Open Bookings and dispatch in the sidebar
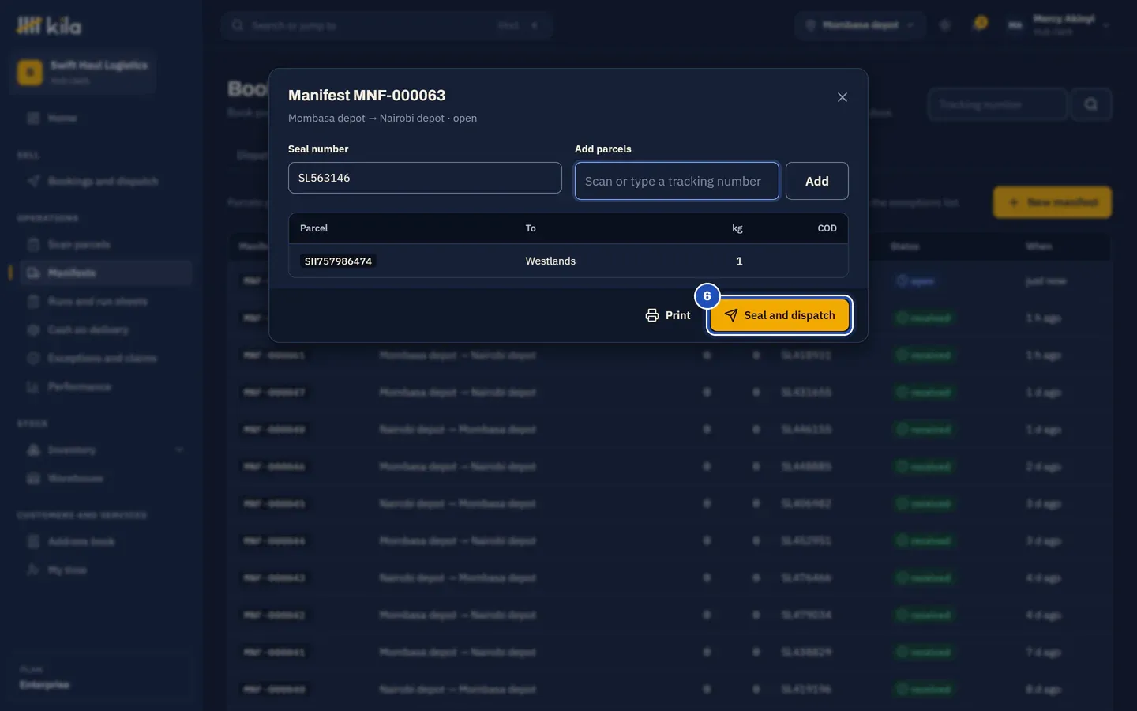 (105, 182)
